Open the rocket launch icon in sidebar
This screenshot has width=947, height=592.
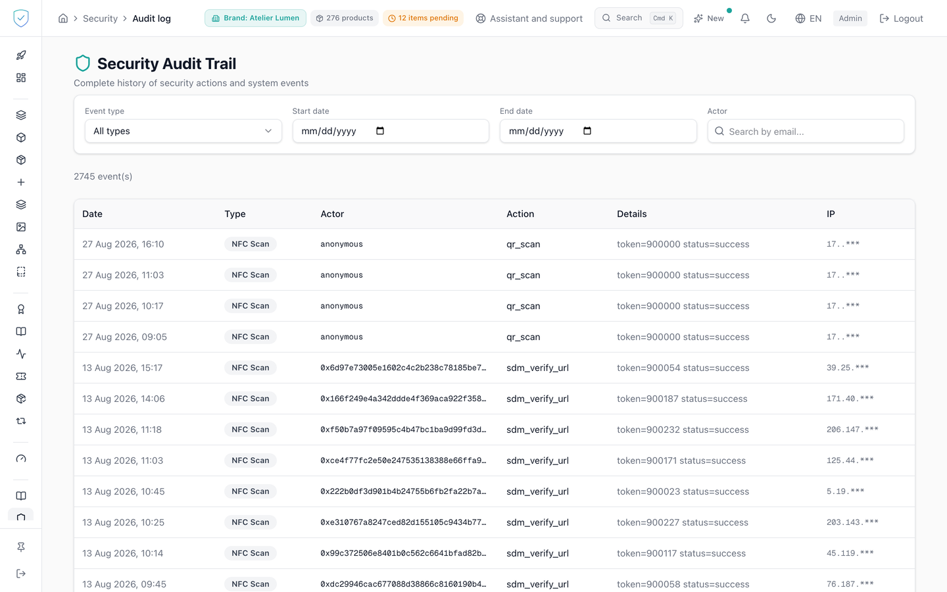21,55
